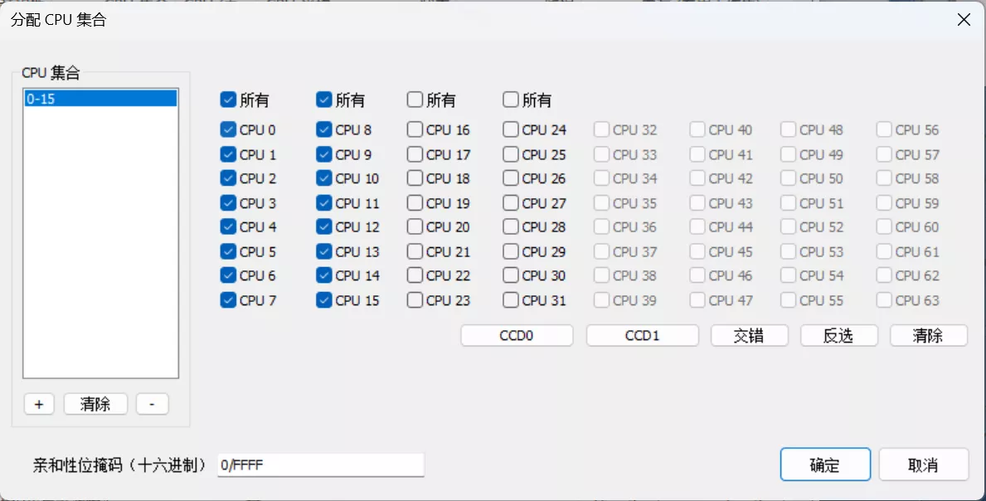The width and height of the screenshot is (986, 501).
Task: Add a new CPU set with + button
Action: point(38,404)
